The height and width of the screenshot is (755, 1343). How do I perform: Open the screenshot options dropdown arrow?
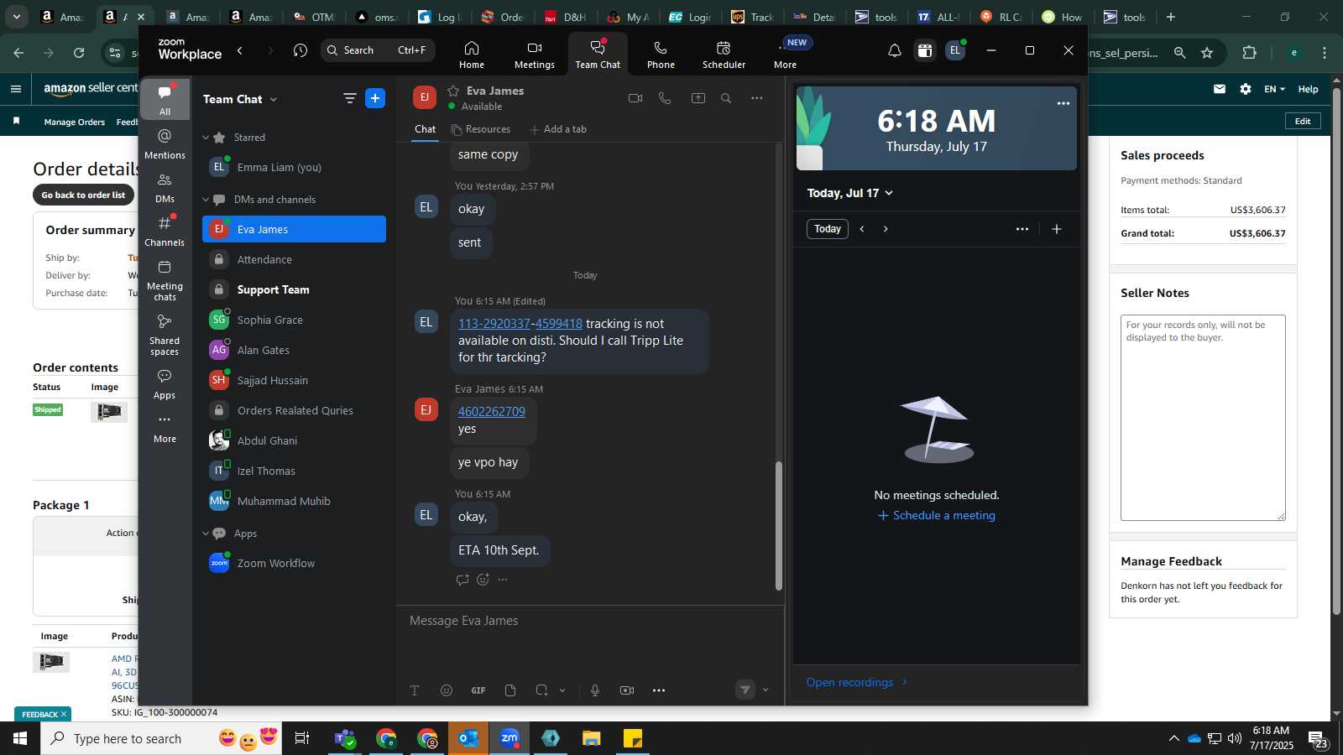tap(562, 690)
